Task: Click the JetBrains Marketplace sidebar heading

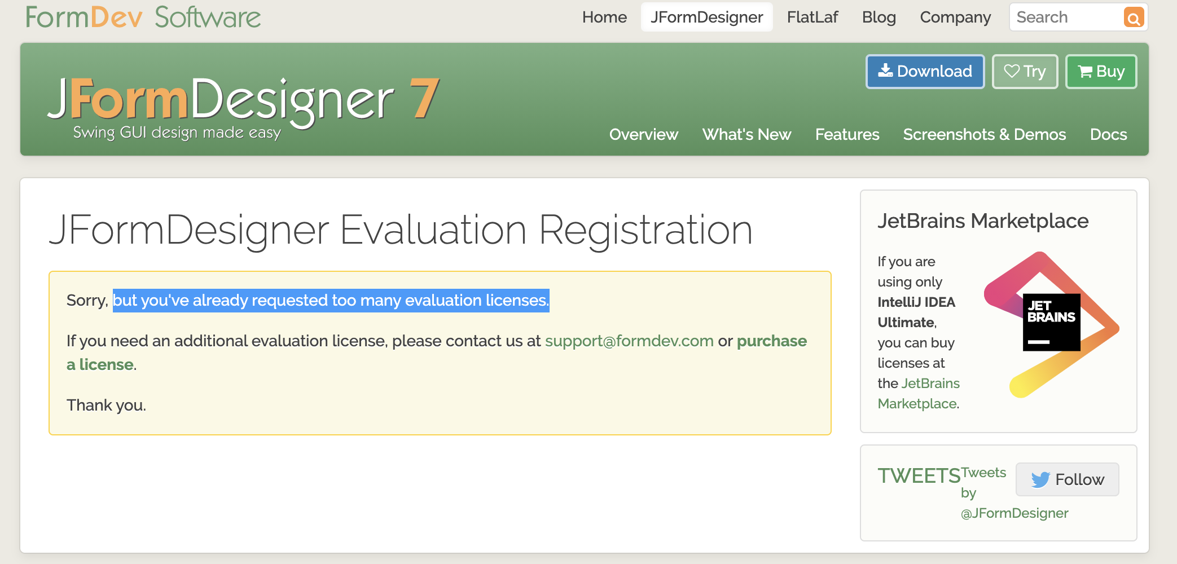Action: click(983, 221)
